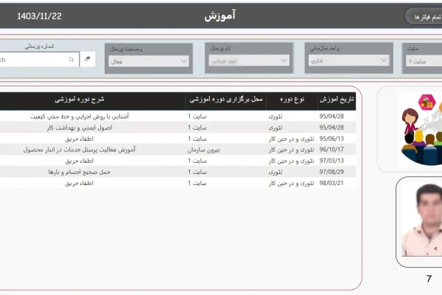Image resolution: width=442 pixels, height=295 pixels.
Task: Click date cell 98/03/21
Action: pos(331,183)
